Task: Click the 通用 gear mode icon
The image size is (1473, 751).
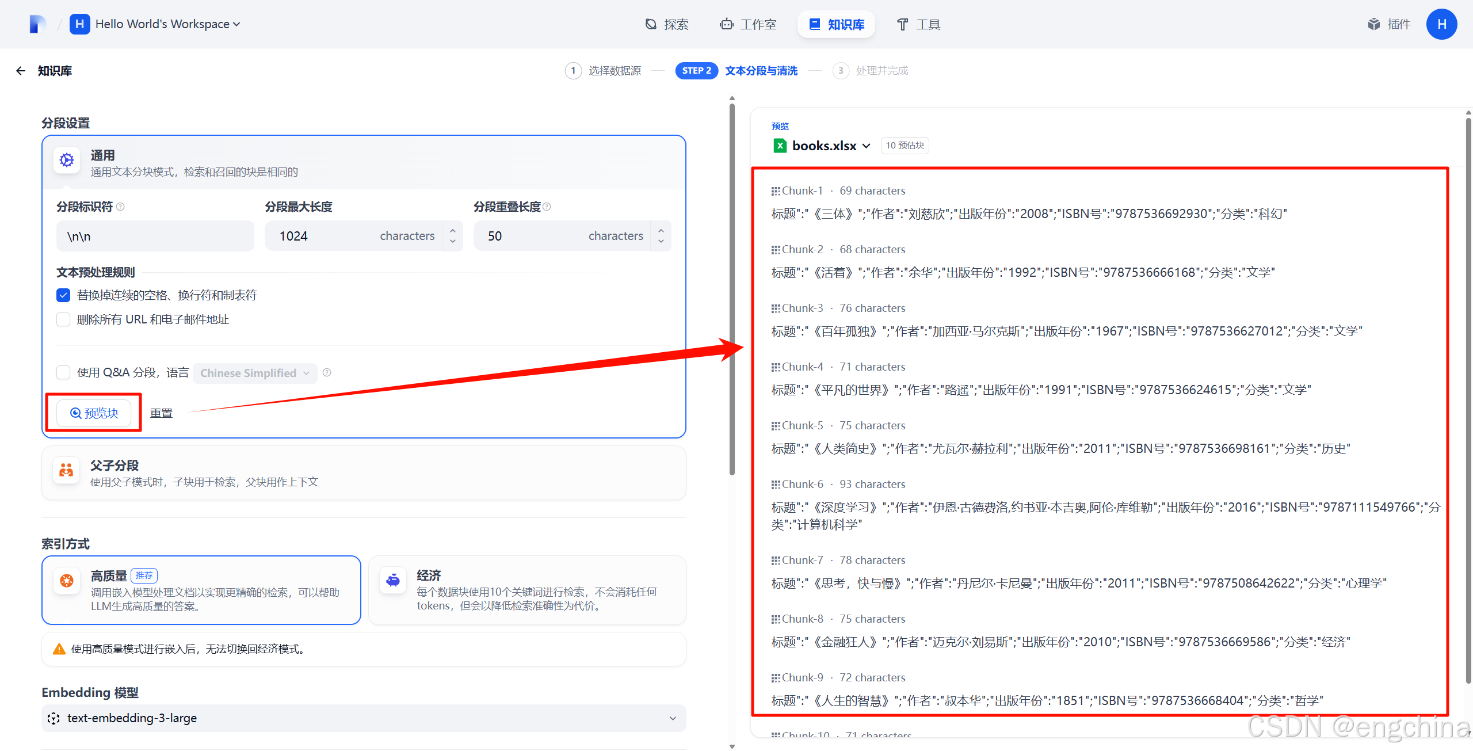Action: (x=67, y=160)
